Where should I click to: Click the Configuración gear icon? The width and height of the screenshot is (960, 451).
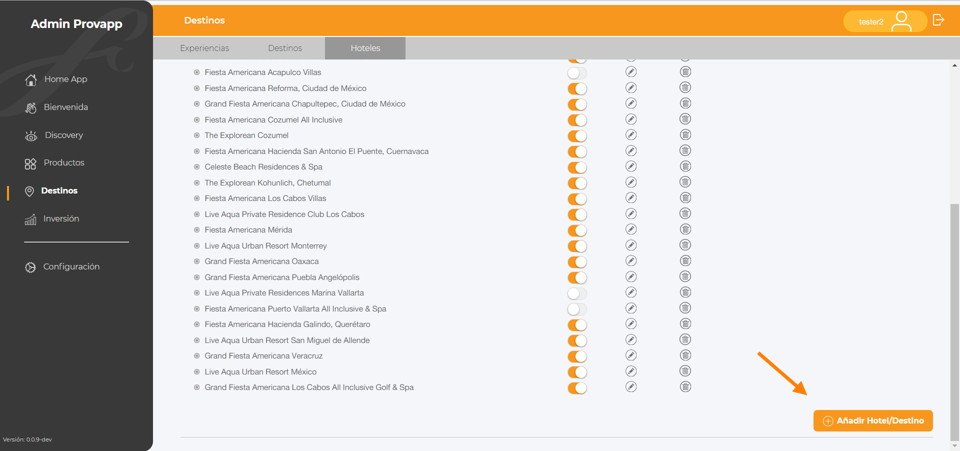coord(30,267)
